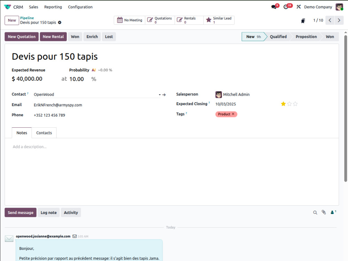This screenshot has height=261, width=348.
Task: Click the email sender envelope avatar
Action: click(9, 239)
